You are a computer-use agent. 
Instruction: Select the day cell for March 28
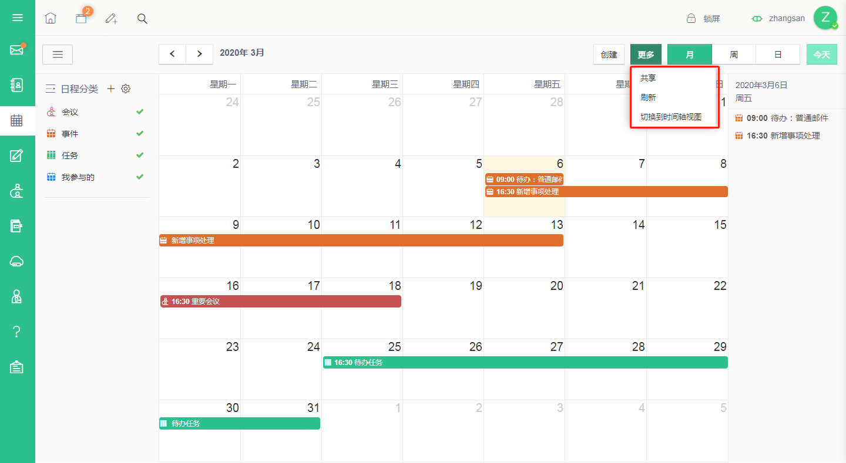[606, 369]
